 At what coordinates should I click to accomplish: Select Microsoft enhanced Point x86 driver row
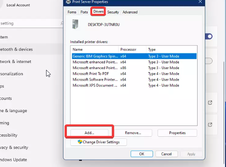pyautogui.click(x=134, y=68)
